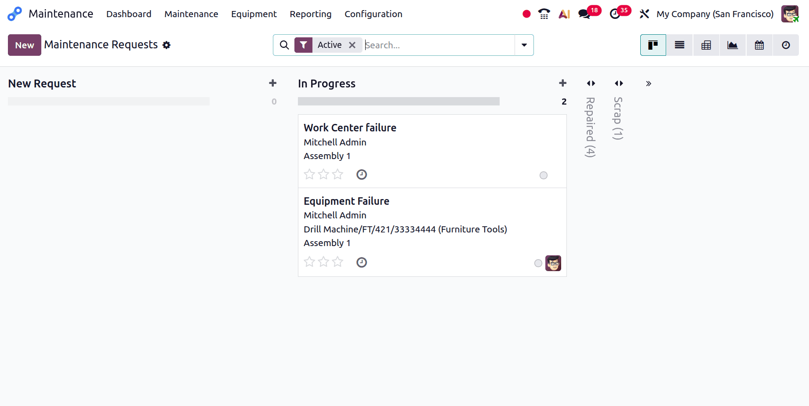This screenshot has height=406, width=809.
Task: Switch to Calendar view
Action: (x=759, y=45)
